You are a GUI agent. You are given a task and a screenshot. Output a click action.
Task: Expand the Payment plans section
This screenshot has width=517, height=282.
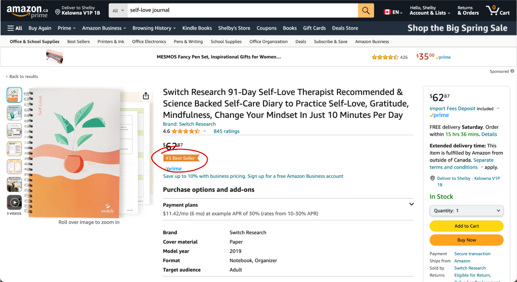(x=411, y=204)
